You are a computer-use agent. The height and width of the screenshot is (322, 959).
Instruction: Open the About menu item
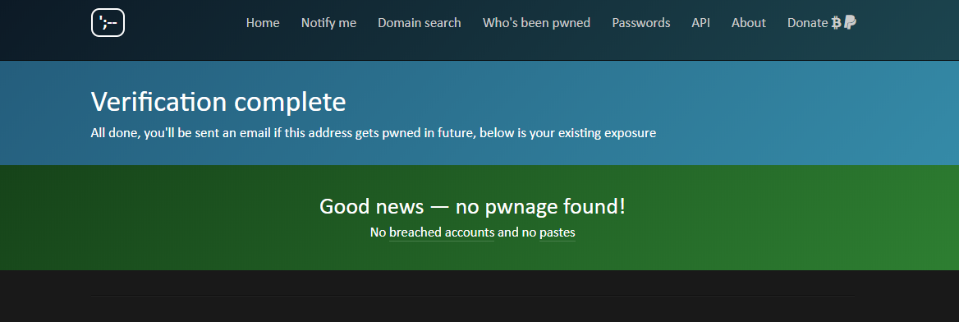749,23
